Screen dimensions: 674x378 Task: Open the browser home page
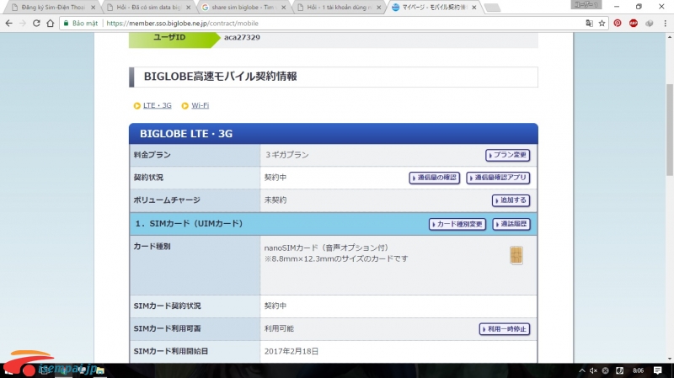(51, 24)
